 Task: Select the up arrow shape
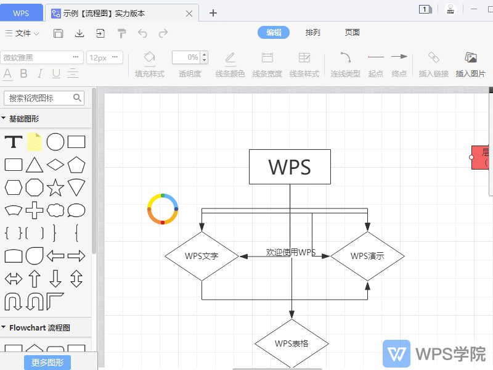(x=35, y=279)
